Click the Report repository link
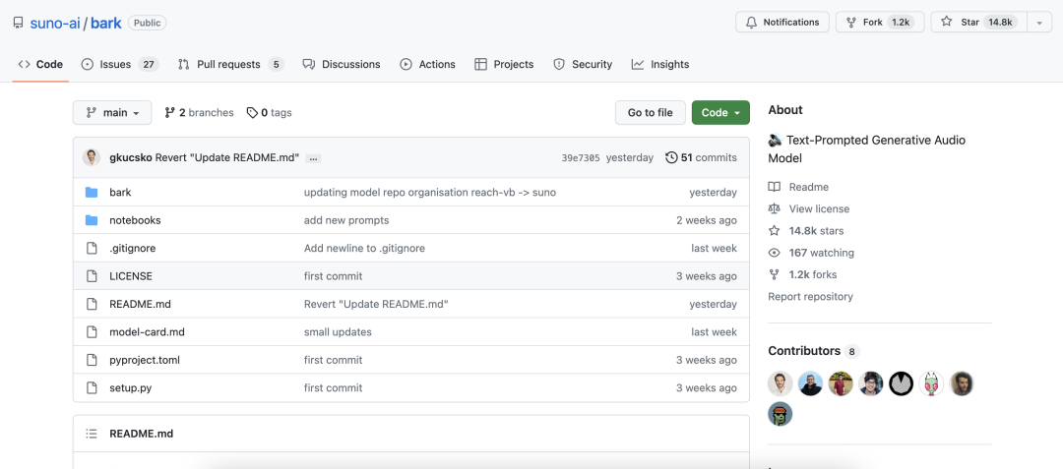The image size is (1063, 469). pos(810,296)
